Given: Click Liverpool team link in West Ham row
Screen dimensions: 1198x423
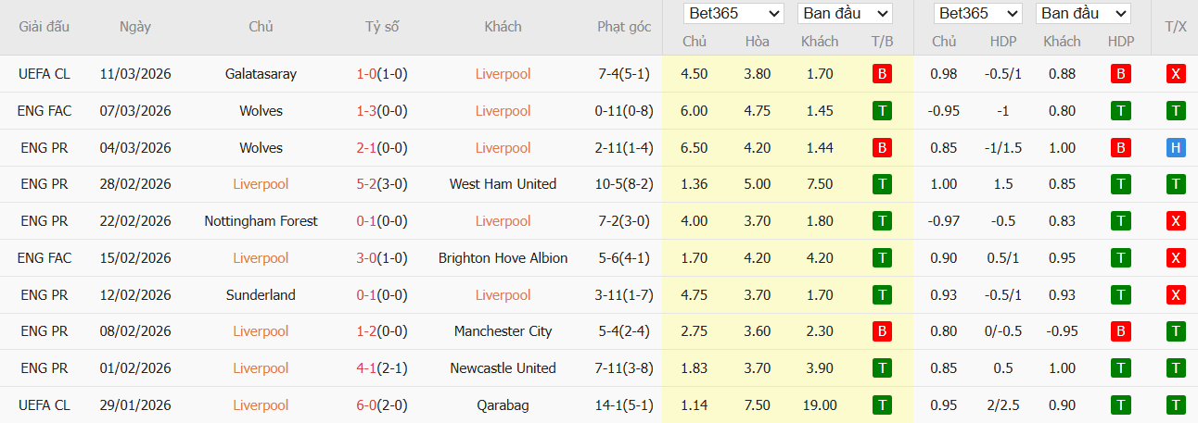Looking at the screenshot, I should pos(261,184).
